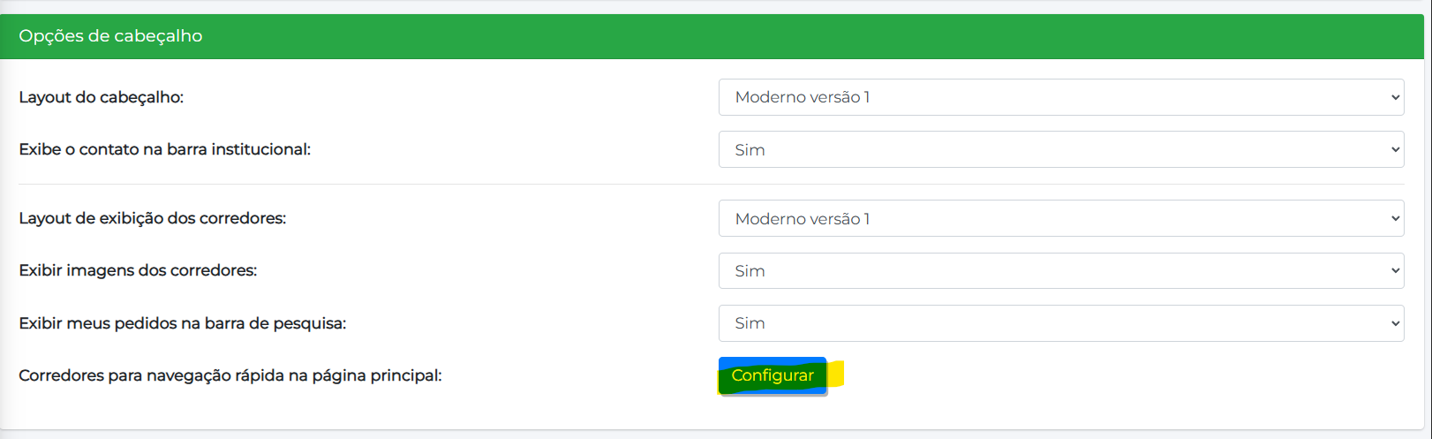This screenshot has height=439, width=1432.
Task: Expand the Exibir meus pedidos na barra de pesquisa dropdown
Action: pyautogui.click(x=1059, y=323)
